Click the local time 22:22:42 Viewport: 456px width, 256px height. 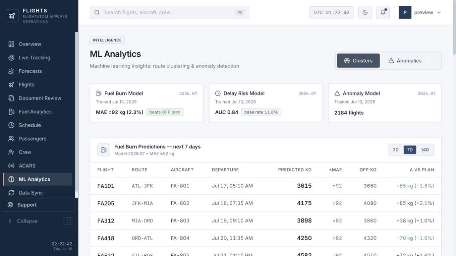coord(62,244)
